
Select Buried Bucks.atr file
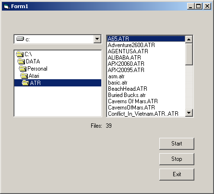tap(127, 95)
